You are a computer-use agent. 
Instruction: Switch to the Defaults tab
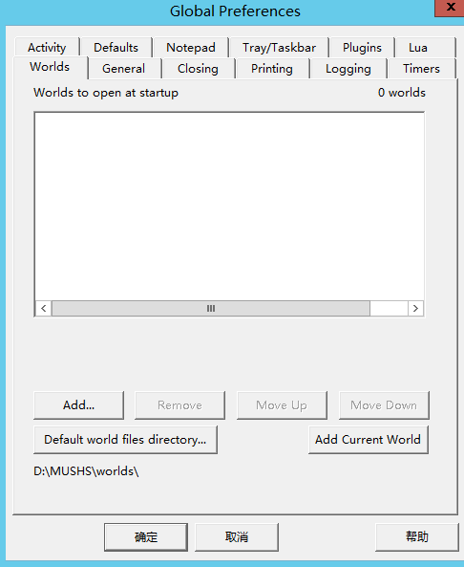tap(116, 48)
